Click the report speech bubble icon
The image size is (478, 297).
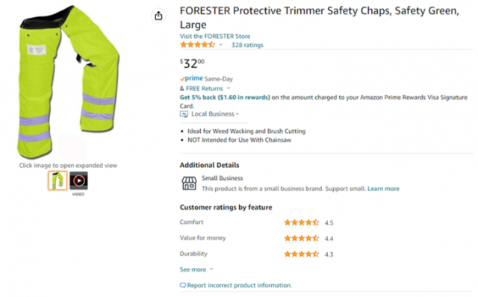click(182, 285)
